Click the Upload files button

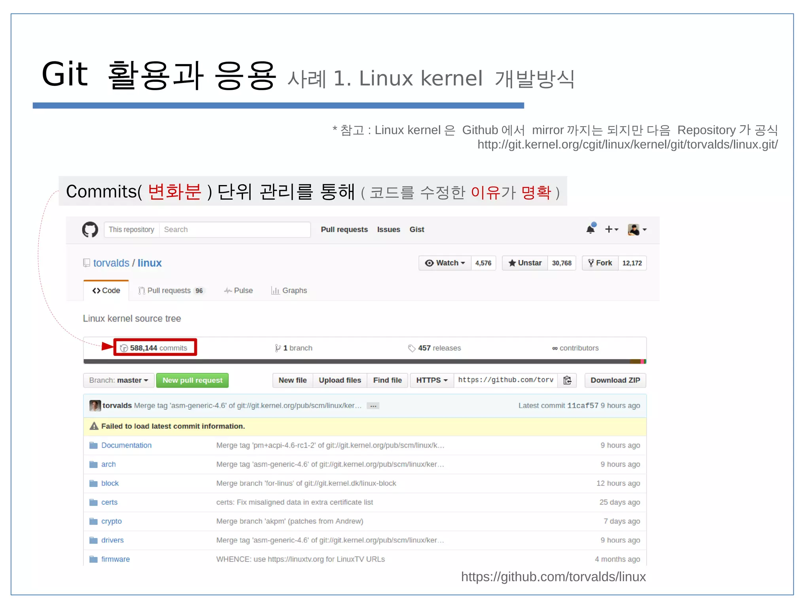[x=340, y=380]
